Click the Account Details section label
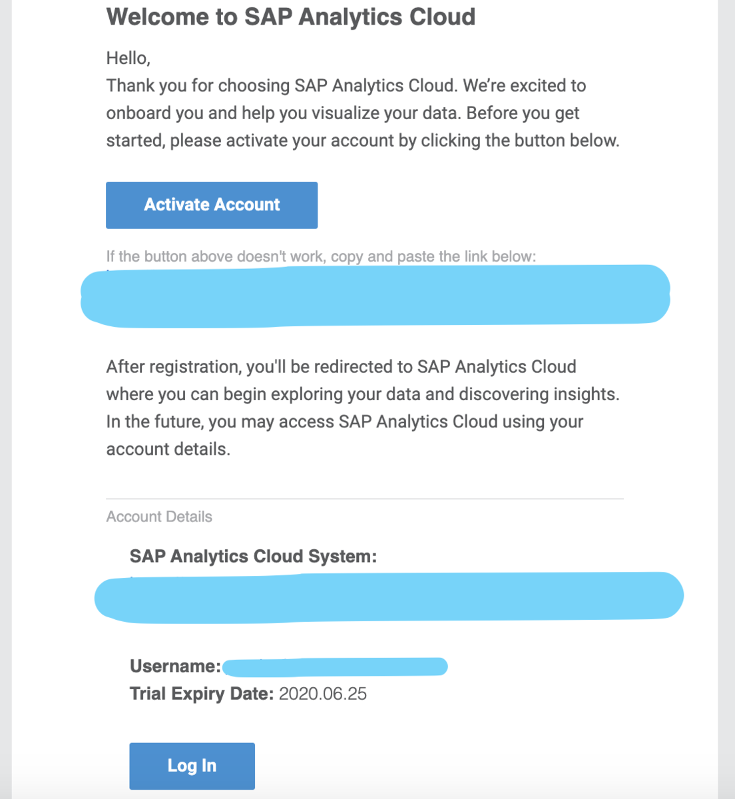Viewport: 735px width, 799px height. click(159, 517)
